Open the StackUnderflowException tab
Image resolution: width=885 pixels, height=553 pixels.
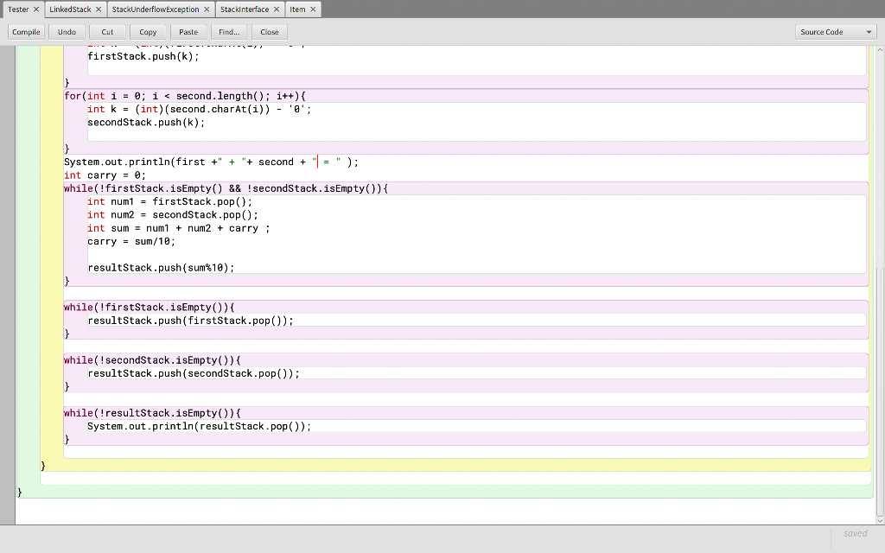tap(156, 10)
